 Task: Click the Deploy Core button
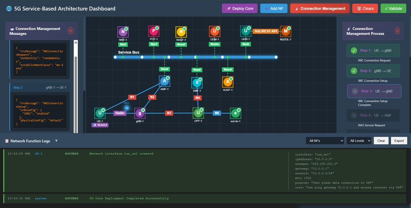click(x=240, y=8)
